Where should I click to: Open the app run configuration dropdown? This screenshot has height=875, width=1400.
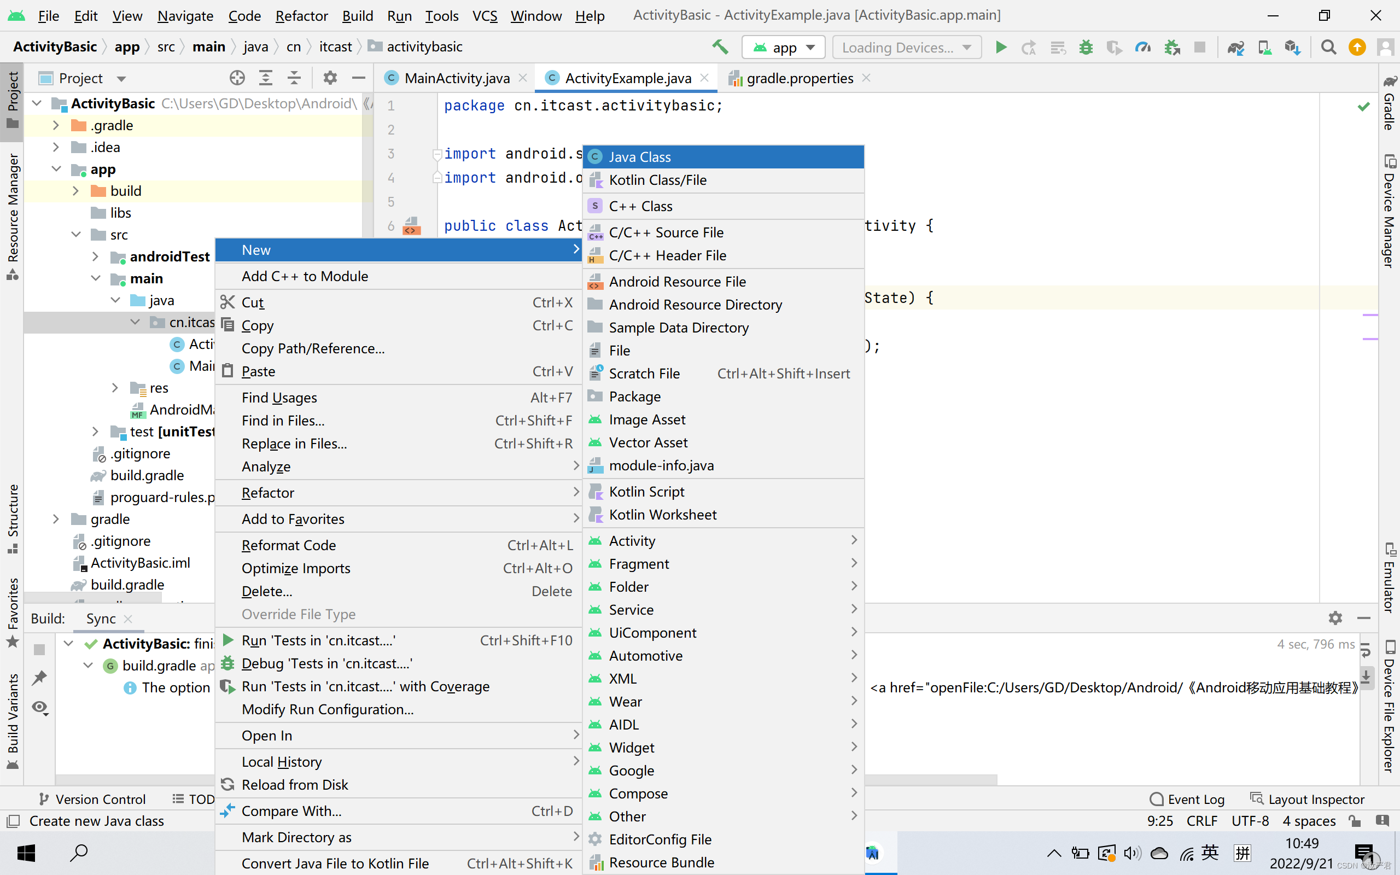point(785,47)
